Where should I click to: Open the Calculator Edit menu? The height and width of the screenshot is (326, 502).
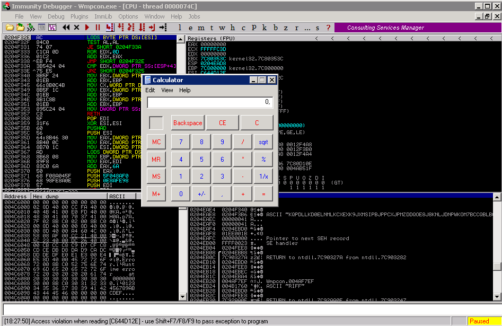(x=150, y=90)
